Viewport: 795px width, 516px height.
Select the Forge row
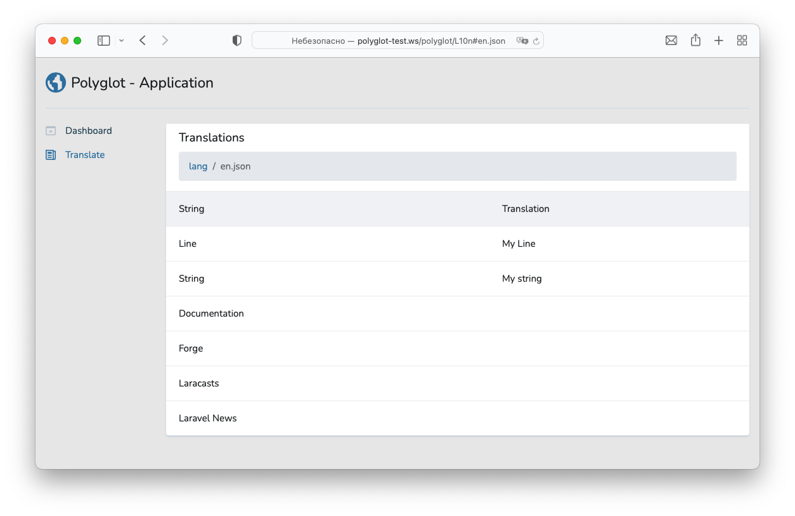coord(458,348)
